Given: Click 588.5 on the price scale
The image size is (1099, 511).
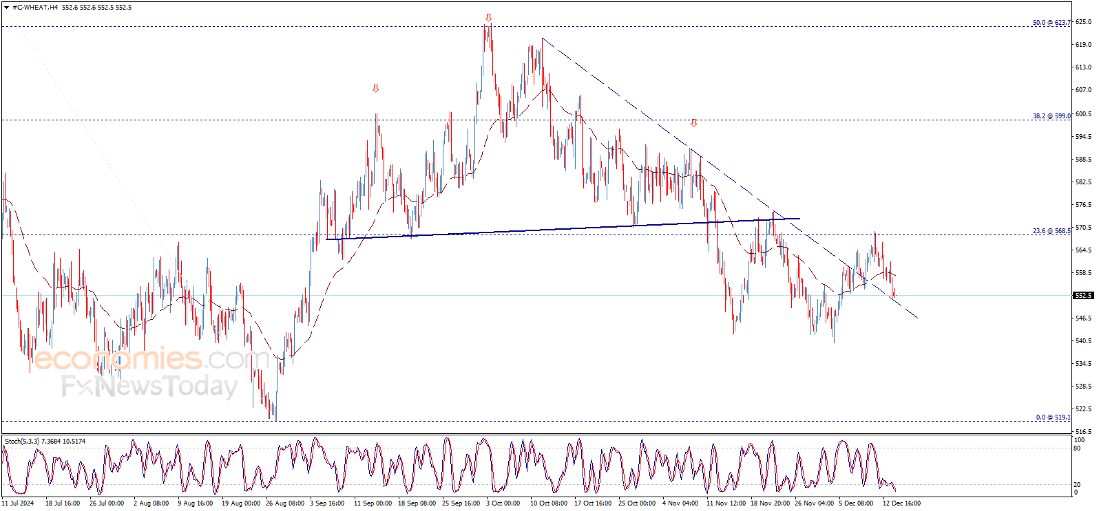Looking at the screenshot, I should click(1083, 160).
